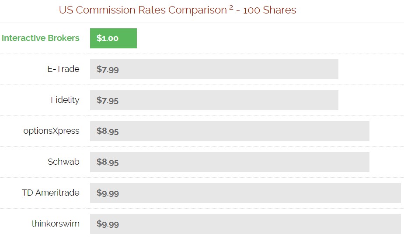The height and width of the screenshot is (237, 404).
Task: Select the Fidelity $7.95 bar
Action: click(214, 100)
